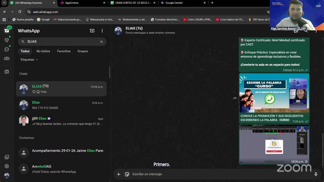Open WhatsApp three-dot menu above chat list
This screenshot has width=324, height=182.
point(102,31)
